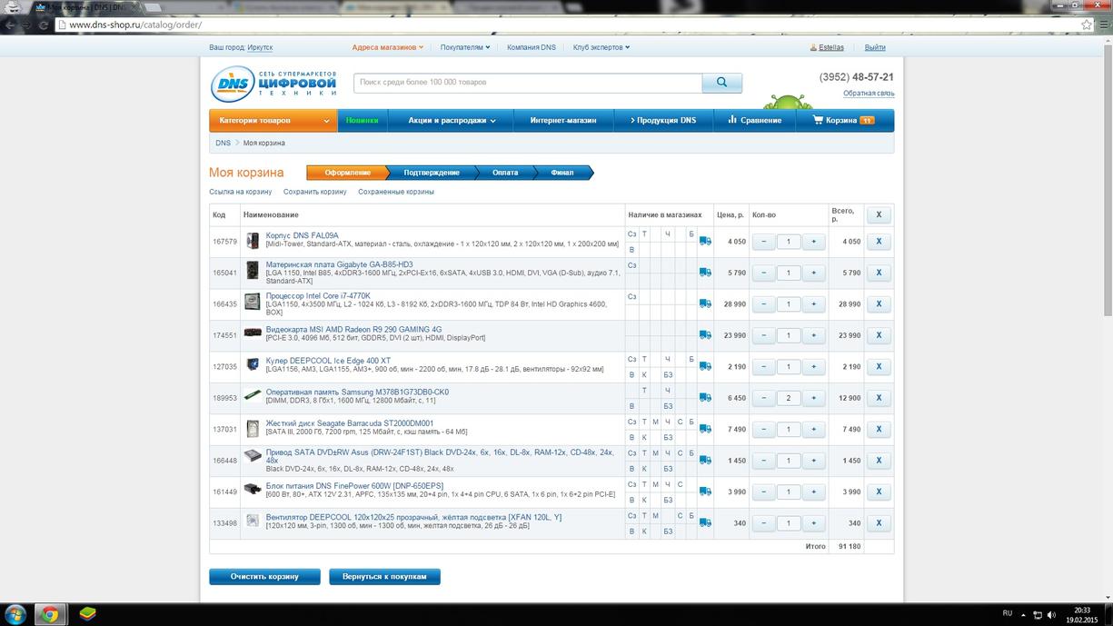The image size is (1113, 626).
Task: Click quantity field for MSI Radeon R9 290
Action: (789, 335)
